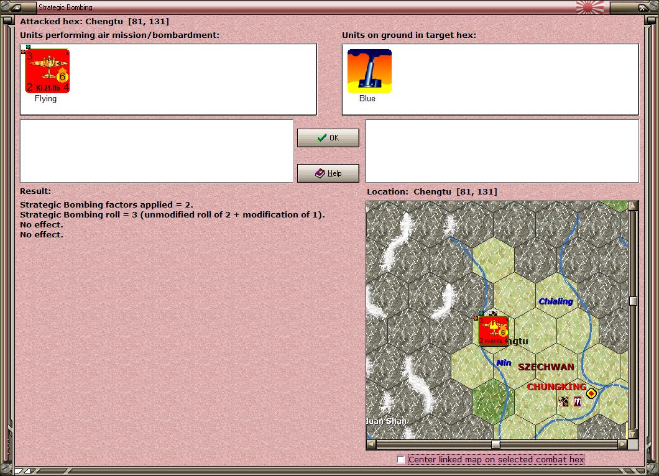659x476 pixels.
Task: Click the vertical map scrollbar thumb
Action: [633, 301]
